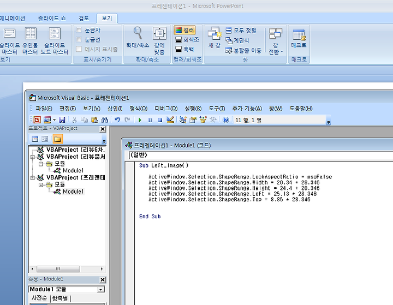Viewport: 393px width, 305px height.
Task: Undo the last edit in VBA editor
Action: [x=117, y=120]
